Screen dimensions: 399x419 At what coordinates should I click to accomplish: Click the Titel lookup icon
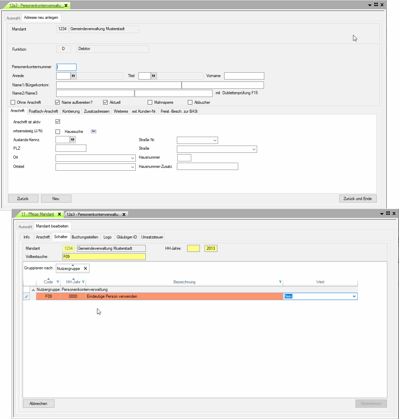pyautogui.click(x=154, y=76)
